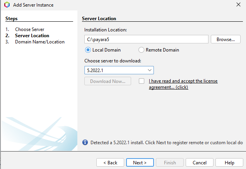
Task: Click the Server Location heading
Action: click(x=99, y=19)
